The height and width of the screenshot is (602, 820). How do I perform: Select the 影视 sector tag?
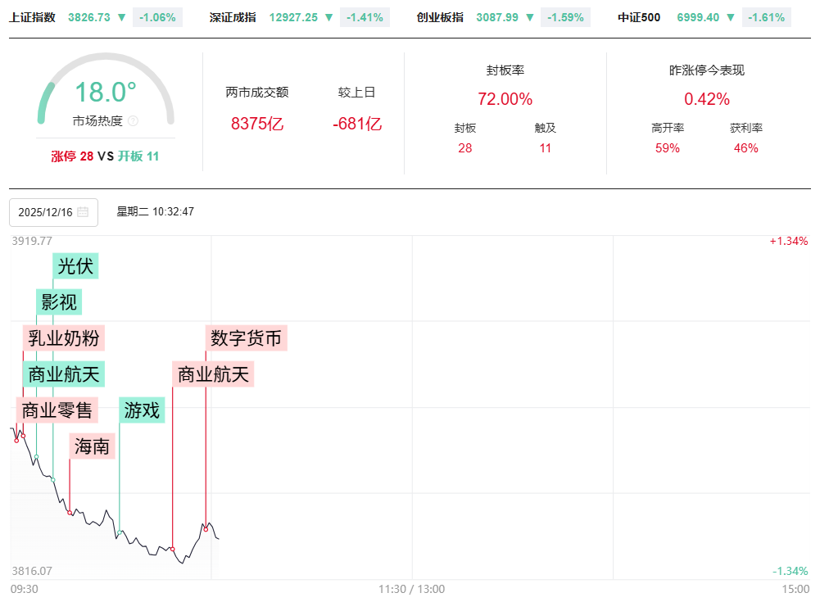(x=59, y=302)
